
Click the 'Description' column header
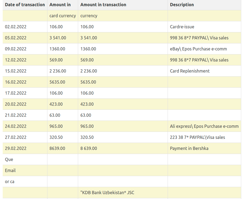[x=182, y=5]
